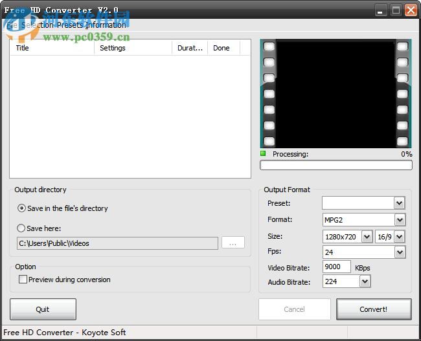Image resolution: width=421 pixels, height=341 pixels.
Task: Open the Presets menu
Action: click(x=70, y=25)
